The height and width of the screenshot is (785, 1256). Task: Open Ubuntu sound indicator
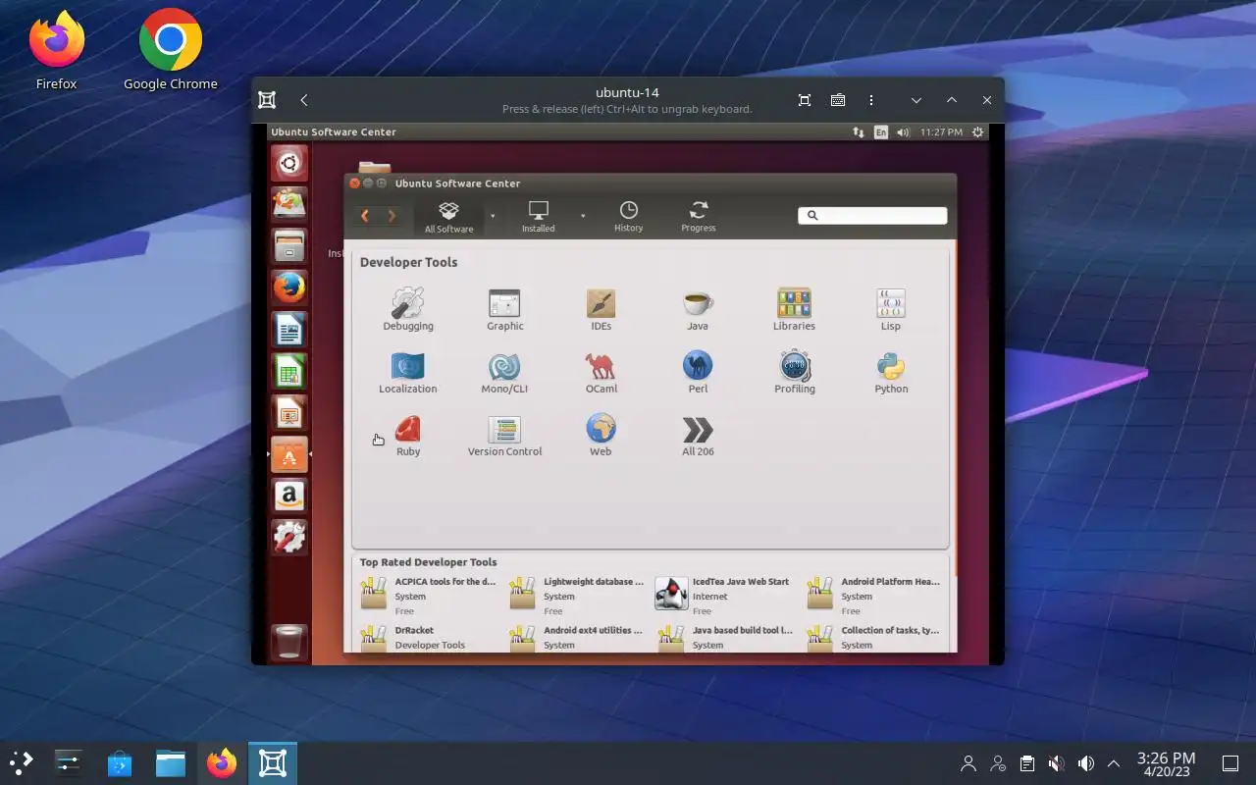point(903,131)
